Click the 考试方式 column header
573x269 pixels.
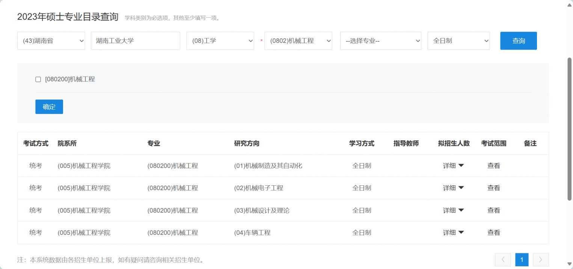click(x=36, y=143)
